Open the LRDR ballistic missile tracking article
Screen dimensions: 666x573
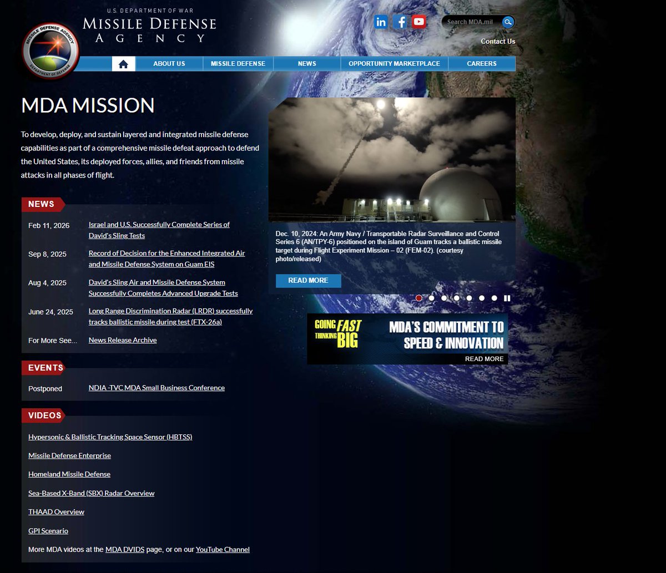[x=171, y=317]
